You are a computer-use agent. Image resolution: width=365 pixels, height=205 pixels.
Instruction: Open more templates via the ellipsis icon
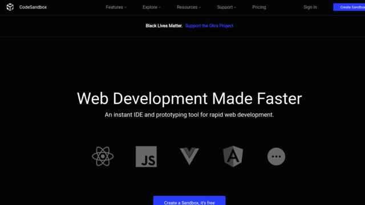[276, 157]
